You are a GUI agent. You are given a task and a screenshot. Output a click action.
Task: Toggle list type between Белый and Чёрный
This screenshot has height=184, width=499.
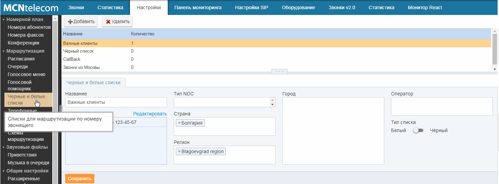(x=418, y=130)
